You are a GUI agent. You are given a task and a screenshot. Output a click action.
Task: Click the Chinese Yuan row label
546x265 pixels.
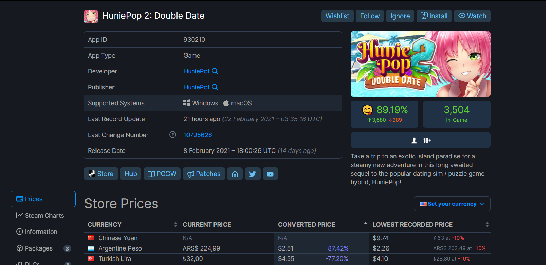pos(118,238)
